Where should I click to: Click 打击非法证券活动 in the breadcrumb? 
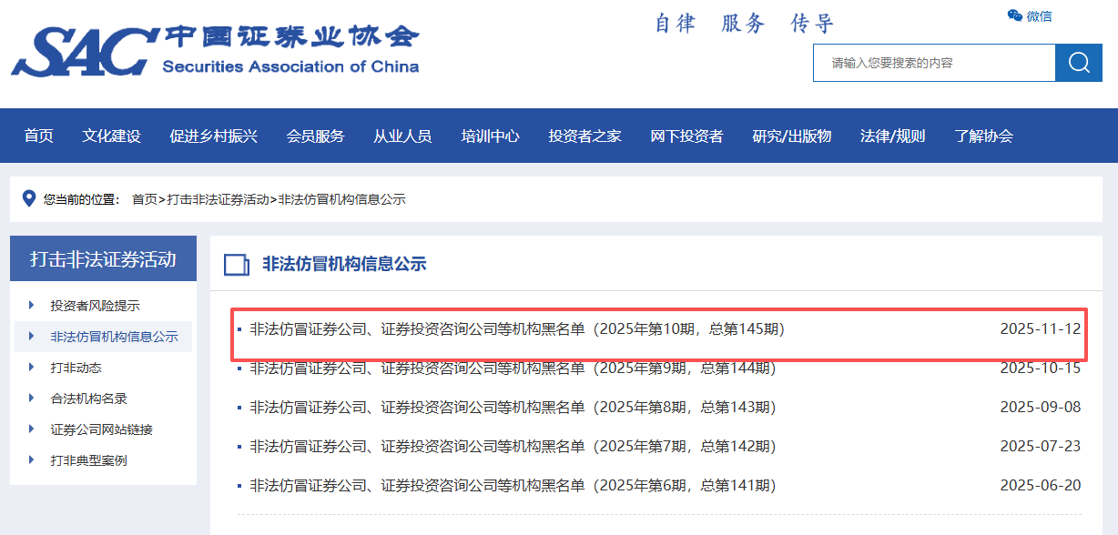(219, 199)
